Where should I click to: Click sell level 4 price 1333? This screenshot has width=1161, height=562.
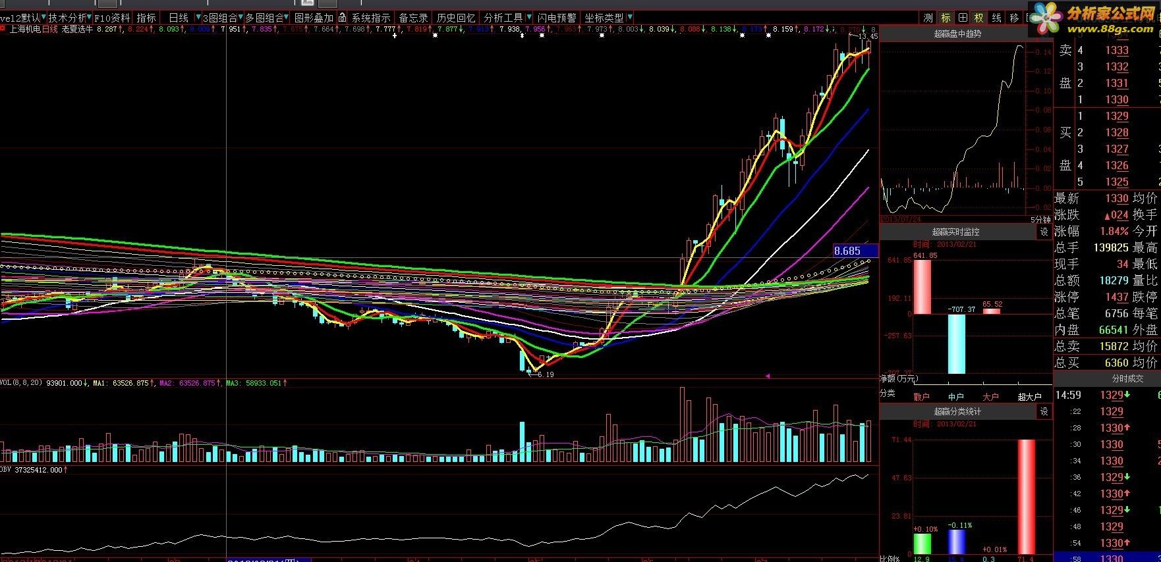coord(1117,51)
